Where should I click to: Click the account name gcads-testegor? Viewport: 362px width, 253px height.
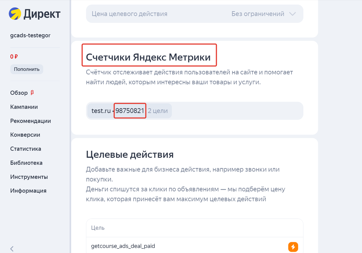[x=30, y=36]
